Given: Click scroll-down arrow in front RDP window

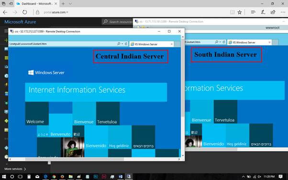Looking at the screenshot, I should pyautogui.click(x=183, y=156).
